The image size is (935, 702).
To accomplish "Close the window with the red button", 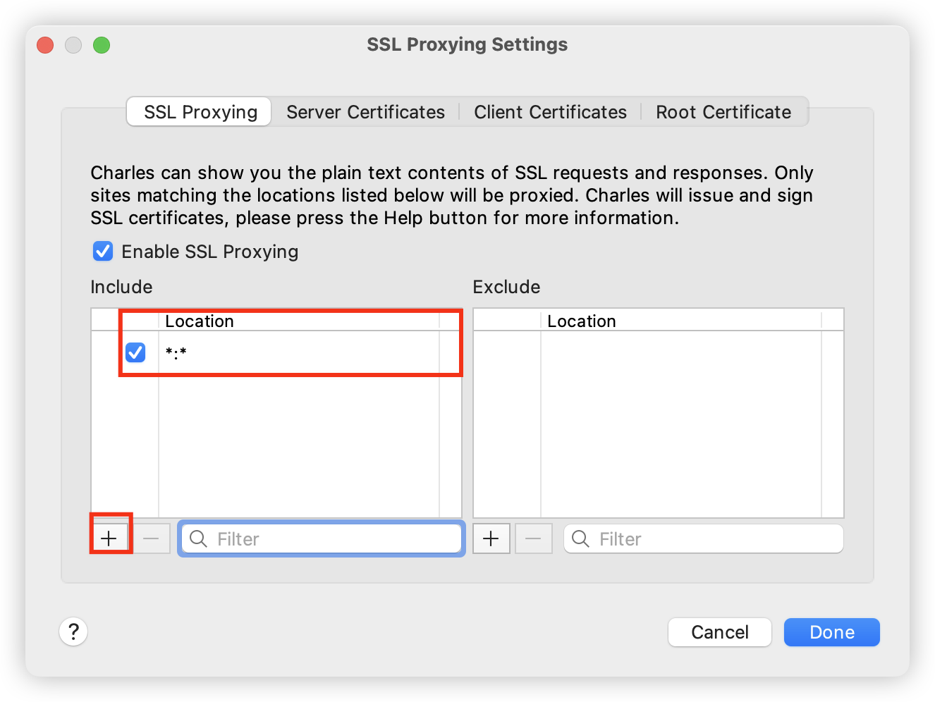I will coord(45,45).
